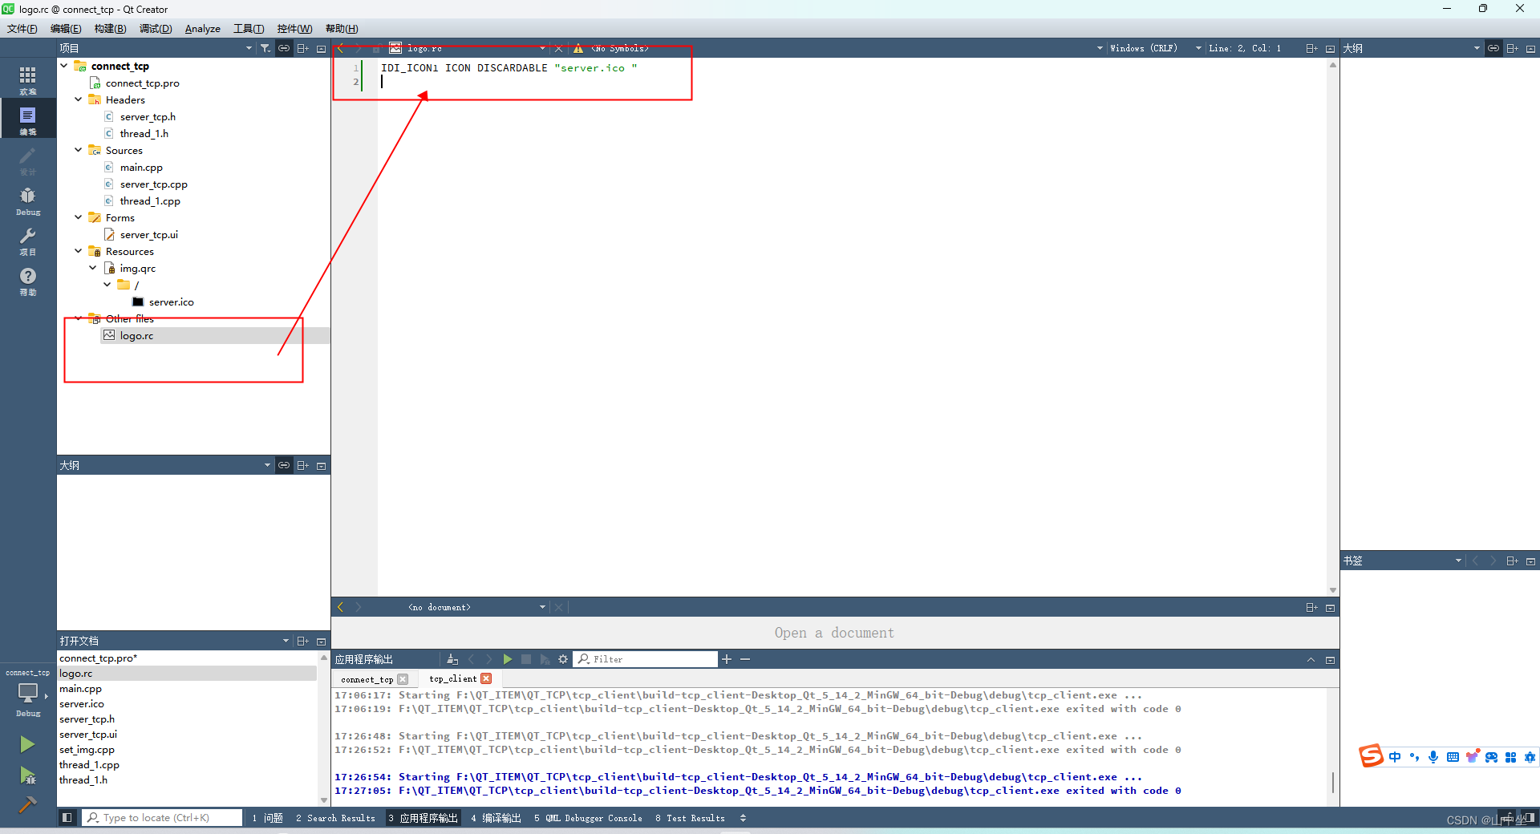Close the Projects side panel

pos(321,48)
